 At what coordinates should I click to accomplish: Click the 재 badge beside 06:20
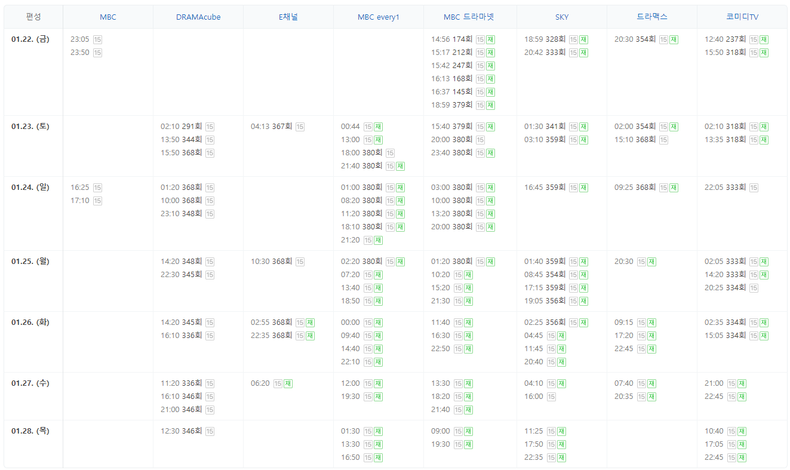click(x=288, y=383)
